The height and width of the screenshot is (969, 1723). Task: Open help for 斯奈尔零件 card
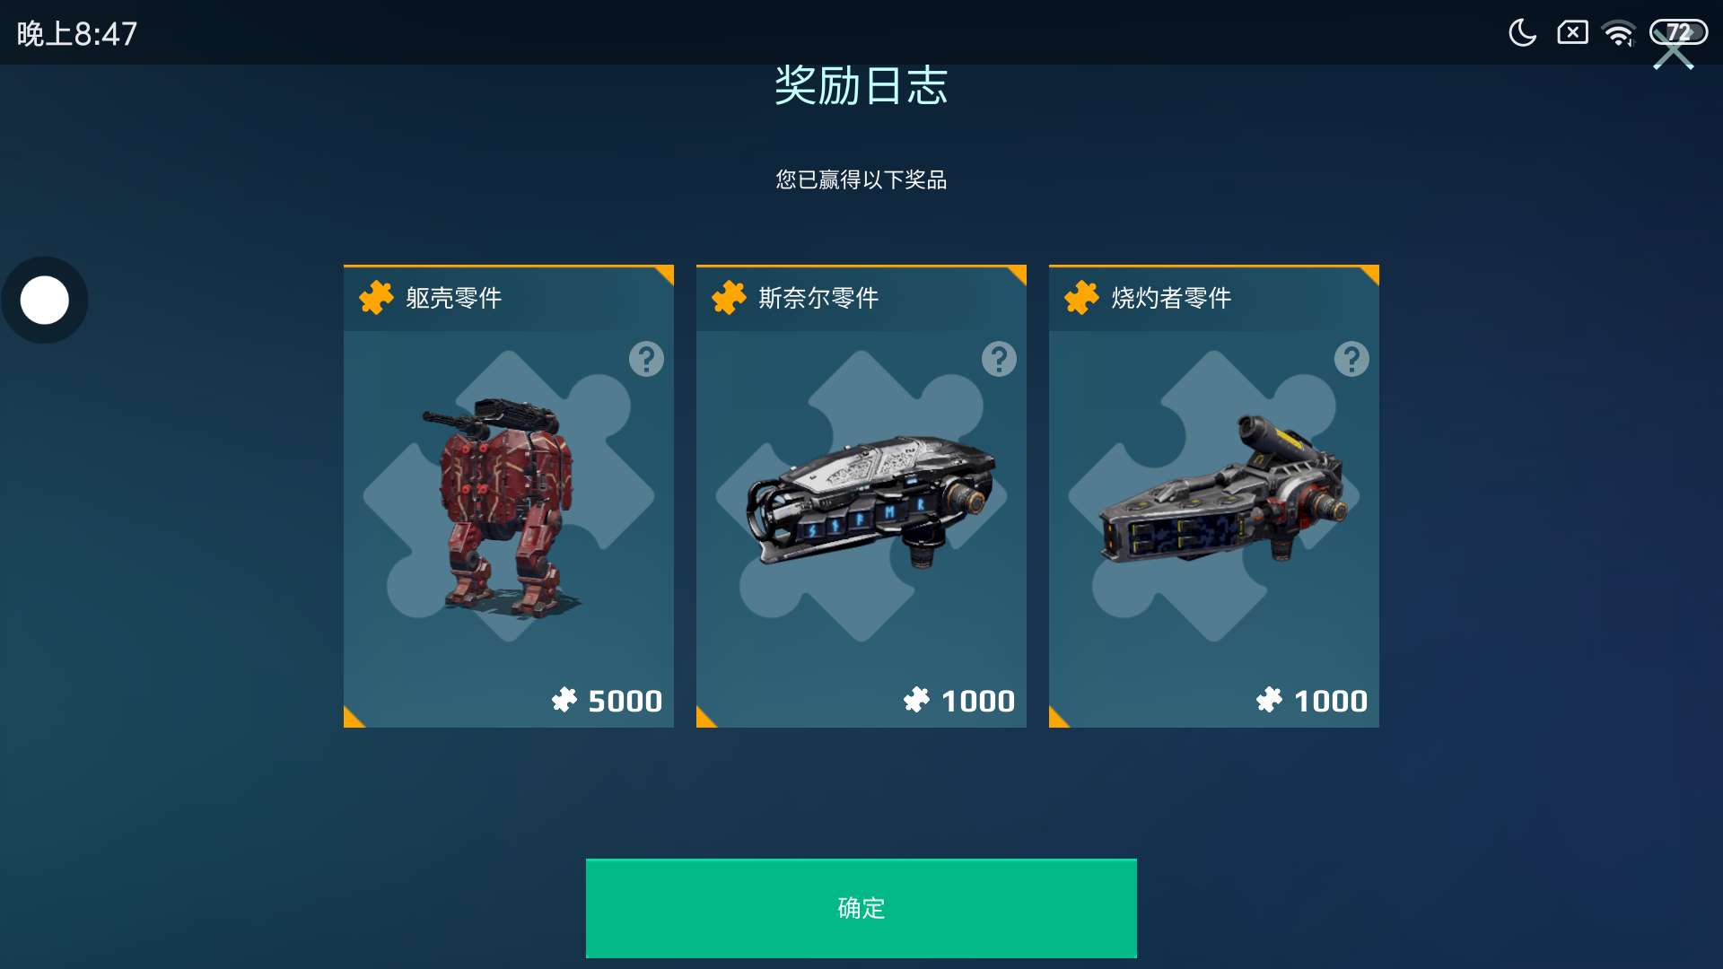tap(999, 359)
